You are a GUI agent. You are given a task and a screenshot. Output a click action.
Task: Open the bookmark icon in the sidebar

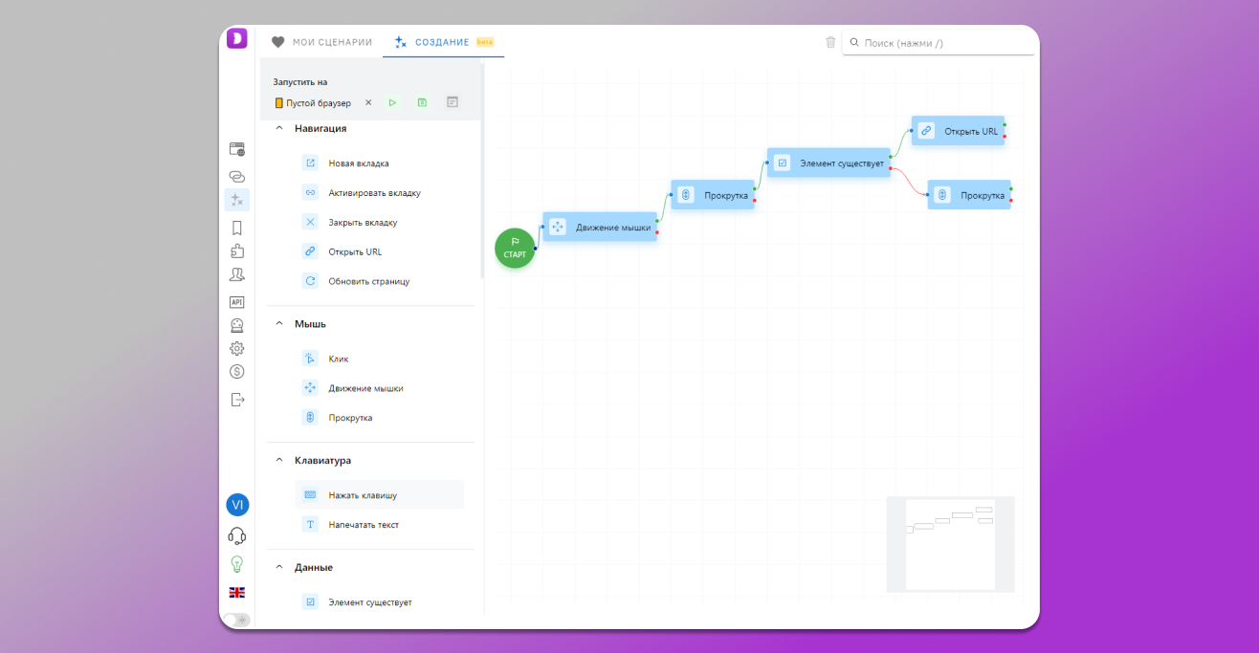[x=237, y=228]
